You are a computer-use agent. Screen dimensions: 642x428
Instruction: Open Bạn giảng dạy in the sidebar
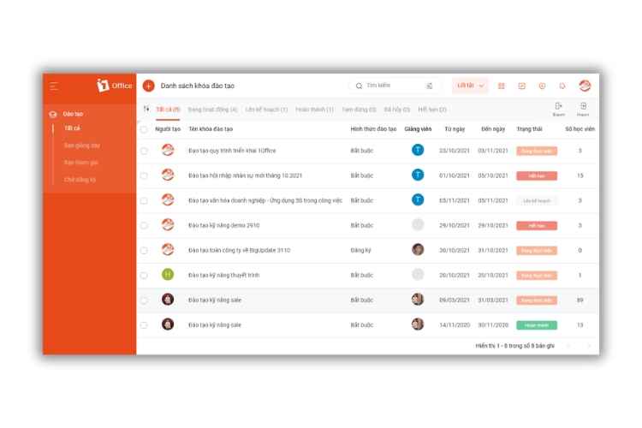[82, 146]
